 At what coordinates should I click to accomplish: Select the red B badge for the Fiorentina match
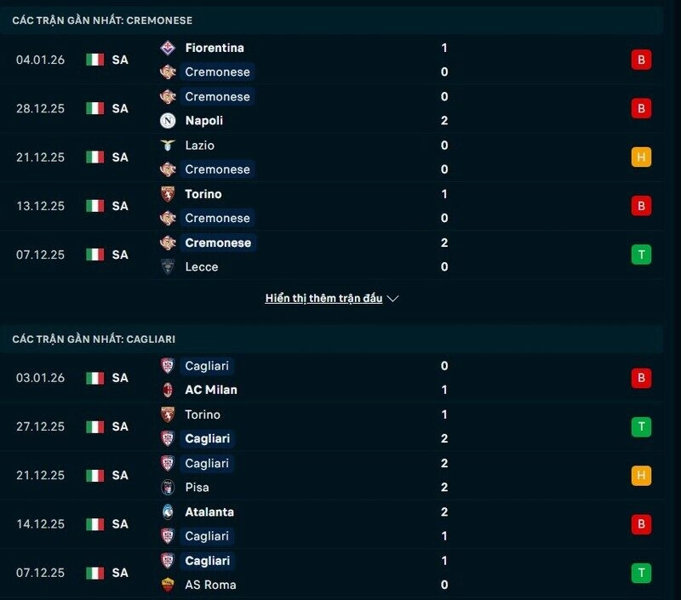click(642, 60)
